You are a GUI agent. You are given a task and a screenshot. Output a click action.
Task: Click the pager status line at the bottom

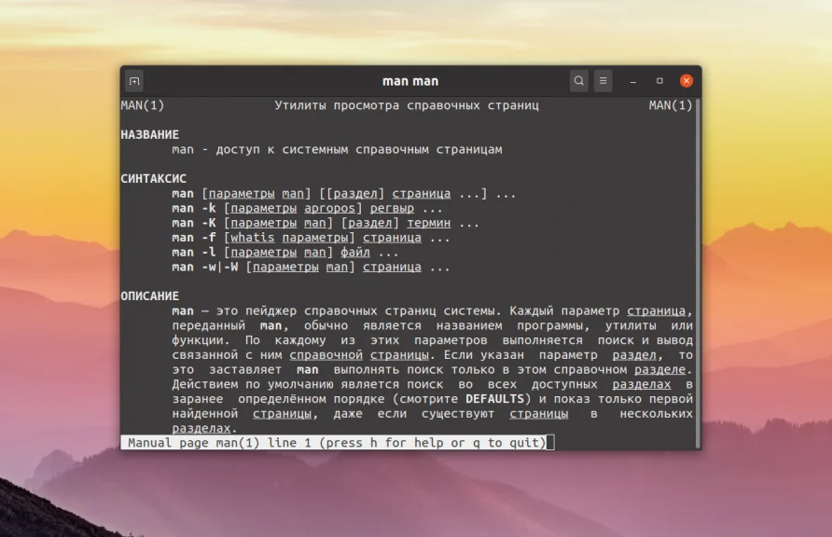[336, 442]
